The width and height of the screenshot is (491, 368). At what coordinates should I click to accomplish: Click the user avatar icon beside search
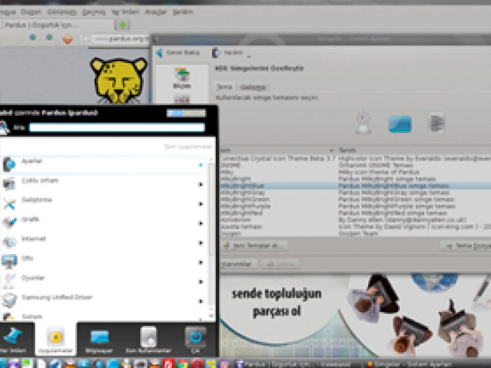pos(4,128)
